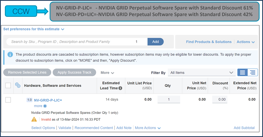Click the Validate link
The image size is (263, 137).
point(65,128)
